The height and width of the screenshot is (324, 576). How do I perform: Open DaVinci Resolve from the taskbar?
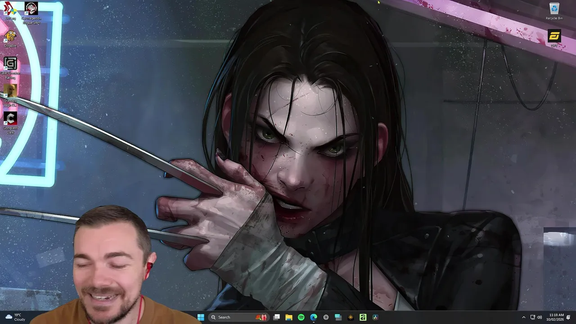coord(375,317)
